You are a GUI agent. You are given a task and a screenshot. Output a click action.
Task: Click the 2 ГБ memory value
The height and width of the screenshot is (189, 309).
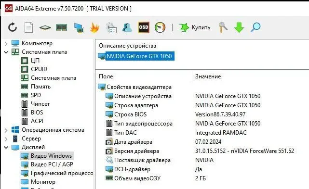201,178
